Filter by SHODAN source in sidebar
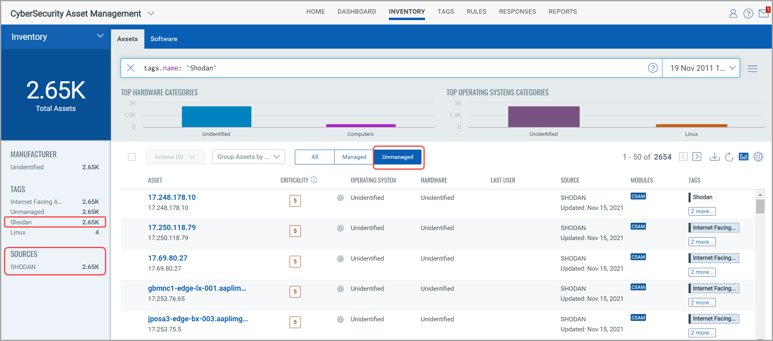Screen dimensions: 773x341 point(55,267)
